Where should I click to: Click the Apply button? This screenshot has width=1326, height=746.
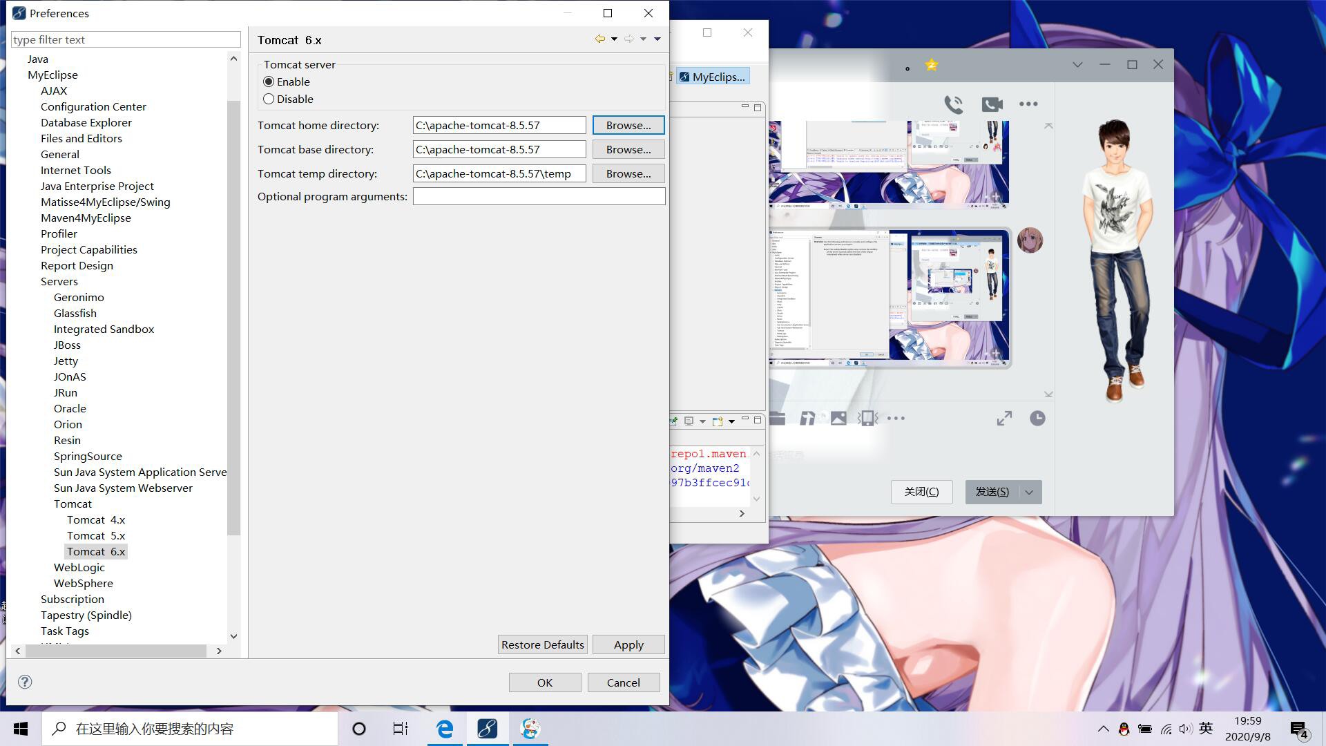click(x=628, y=645)
